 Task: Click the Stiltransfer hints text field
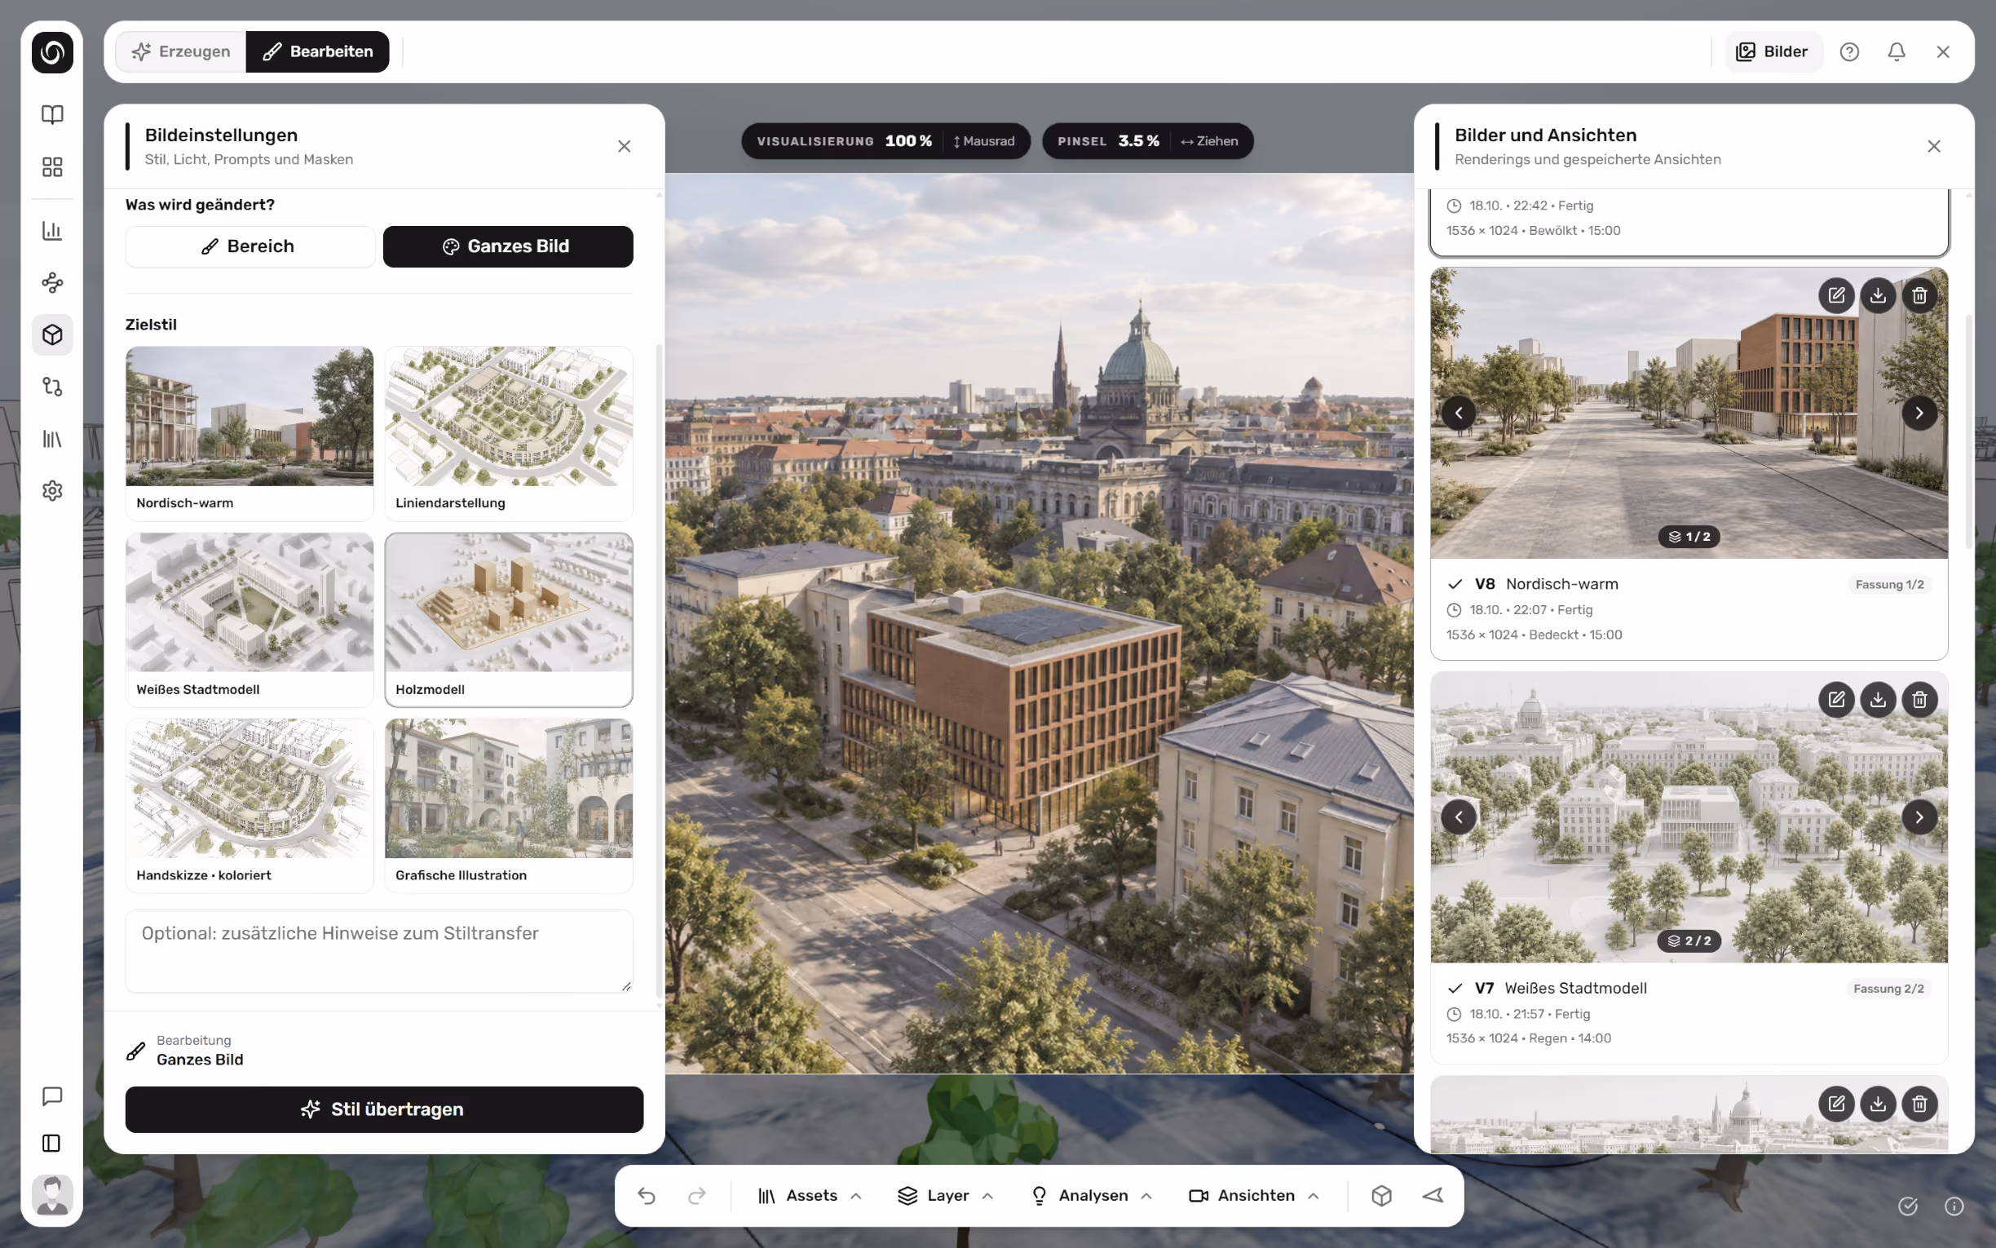tap(379, 951)
